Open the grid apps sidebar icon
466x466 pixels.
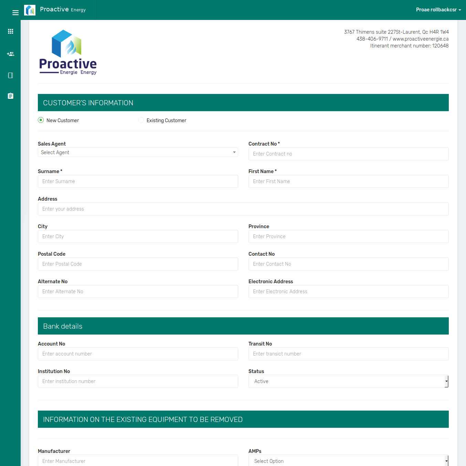[11, 31]
